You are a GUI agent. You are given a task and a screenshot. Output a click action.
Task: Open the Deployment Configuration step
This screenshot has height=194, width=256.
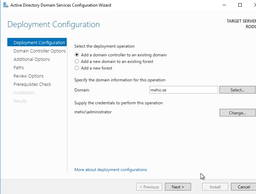tap(39, 43)
